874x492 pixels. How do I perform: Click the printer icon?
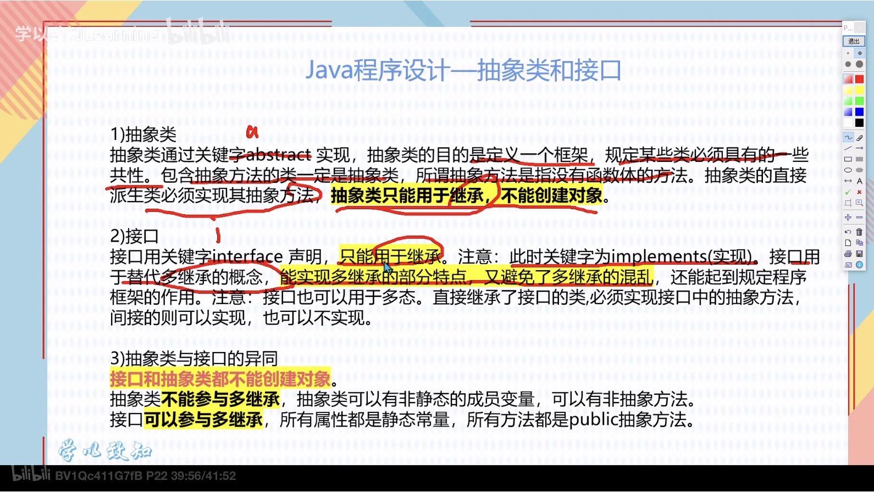(x=848, y=254)
